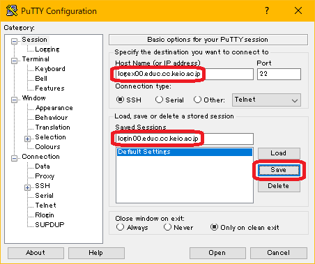This screenshot has height=264, width=315.
Task: Open the Proxy settings category
Action: (x=45, y=176)
